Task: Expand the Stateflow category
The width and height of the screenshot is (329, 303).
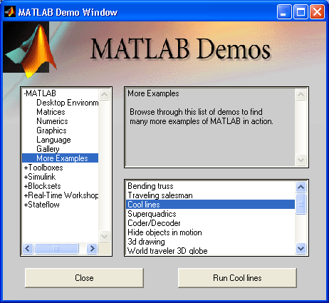Action: click(x=26, y=205)
